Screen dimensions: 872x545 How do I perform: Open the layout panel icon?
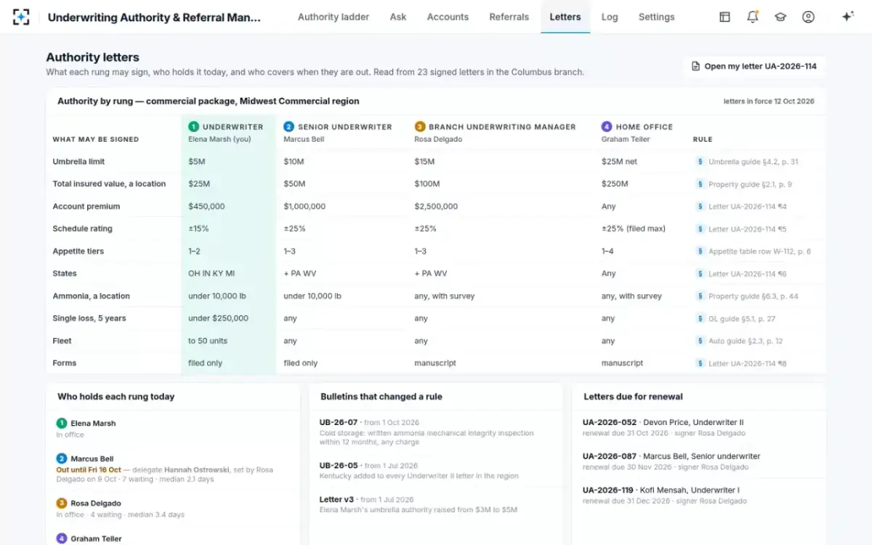[x=724, y=17]
